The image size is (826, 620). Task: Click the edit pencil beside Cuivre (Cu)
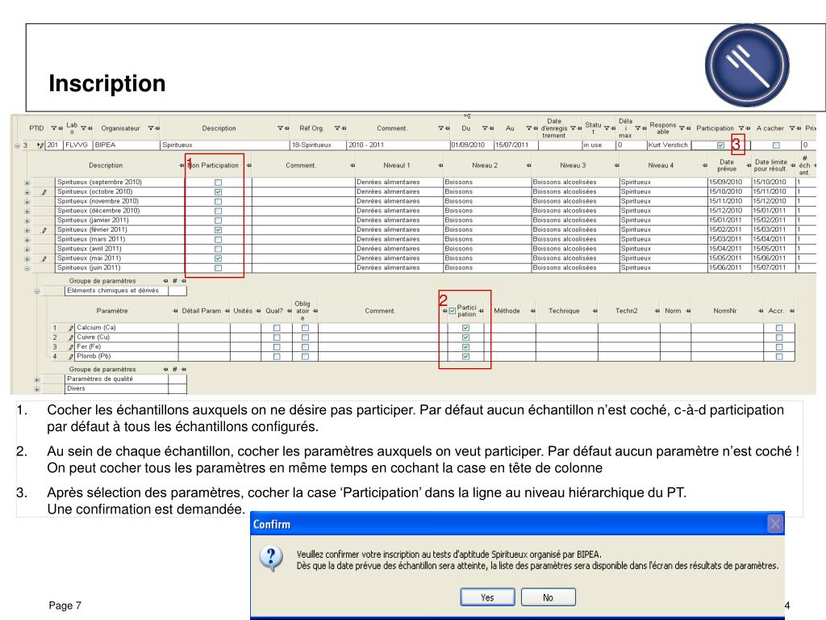[71, 337]
